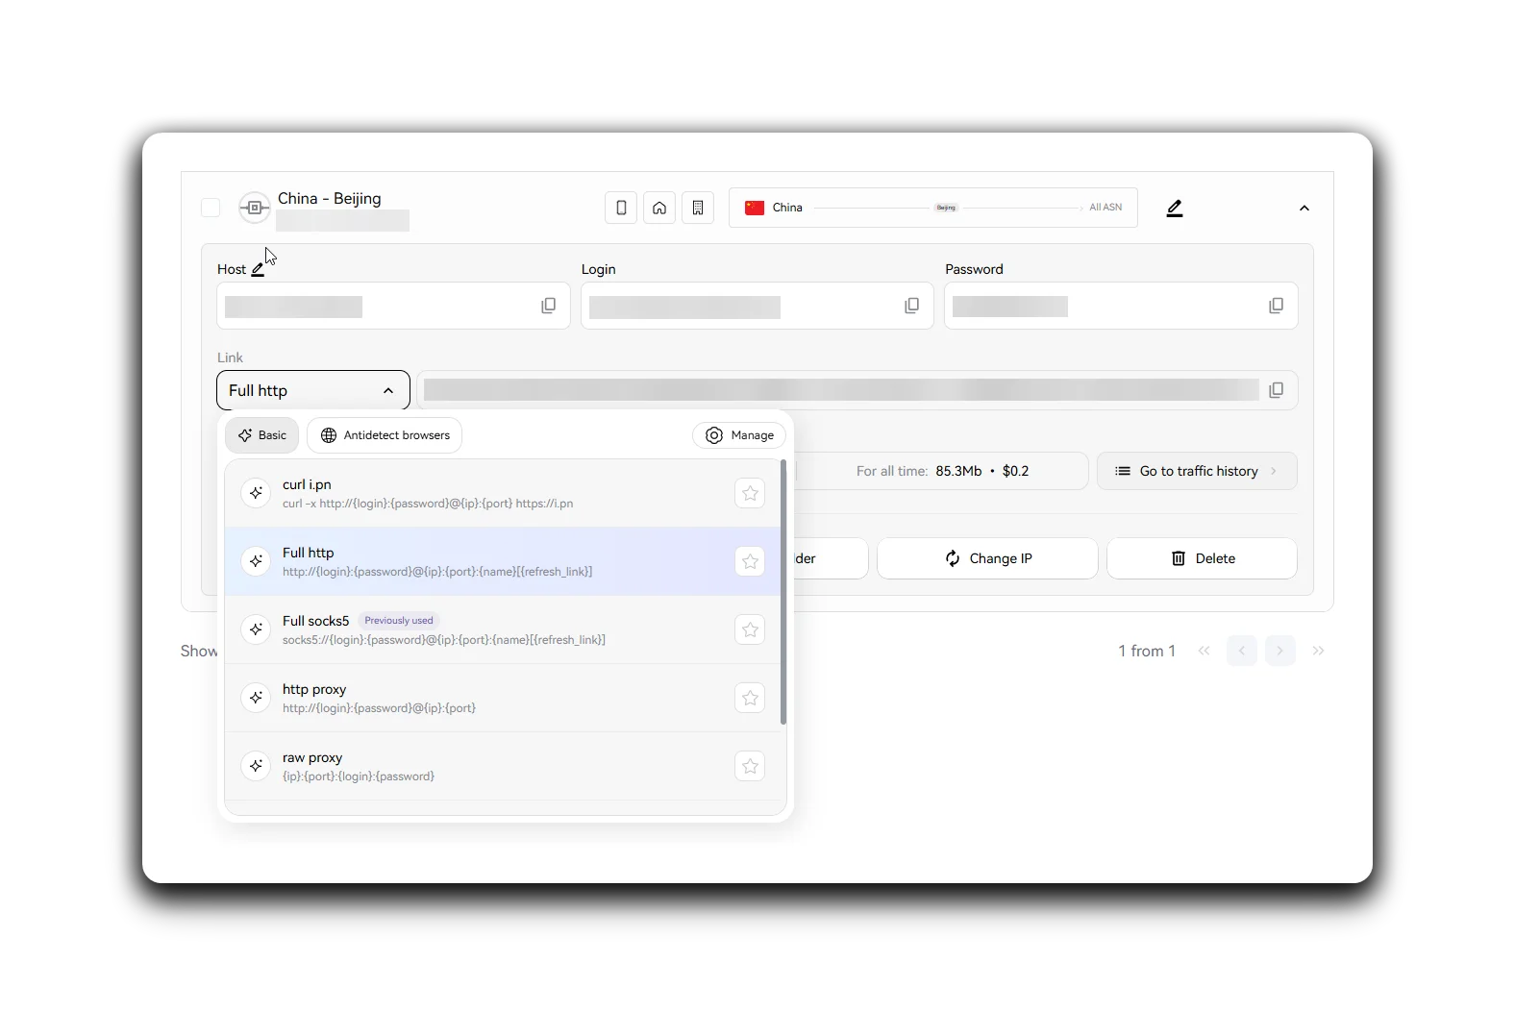Favorite the curl i.pn format star
This screenshot has height=1035, width=1515.
pyautogui.click(x=750, y=493)
